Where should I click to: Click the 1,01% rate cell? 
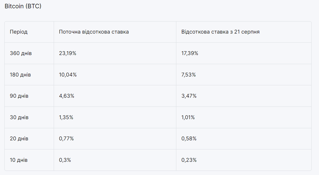188,117
